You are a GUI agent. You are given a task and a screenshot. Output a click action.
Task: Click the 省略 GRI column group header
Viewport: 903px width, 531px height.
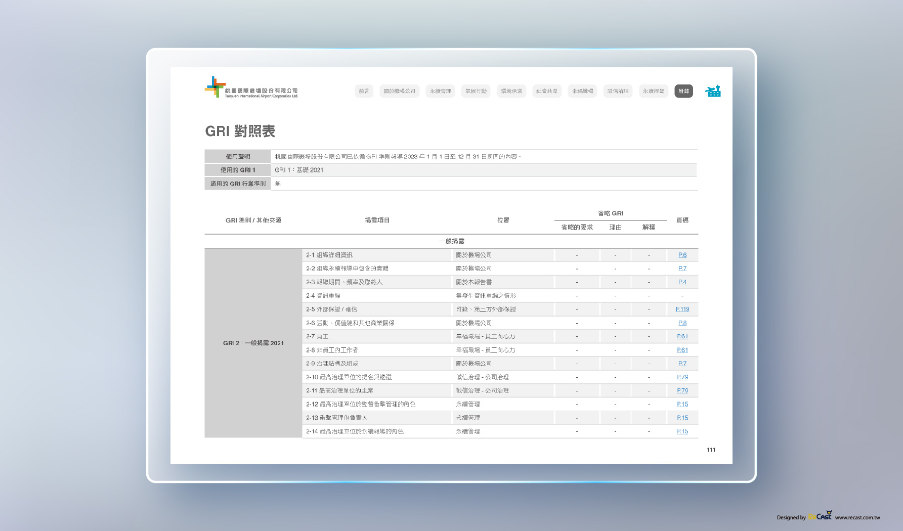(x=610, y=213)
